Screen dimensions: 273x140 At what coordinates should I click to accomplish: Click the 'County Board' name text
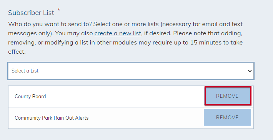click(x=30, y=96)
